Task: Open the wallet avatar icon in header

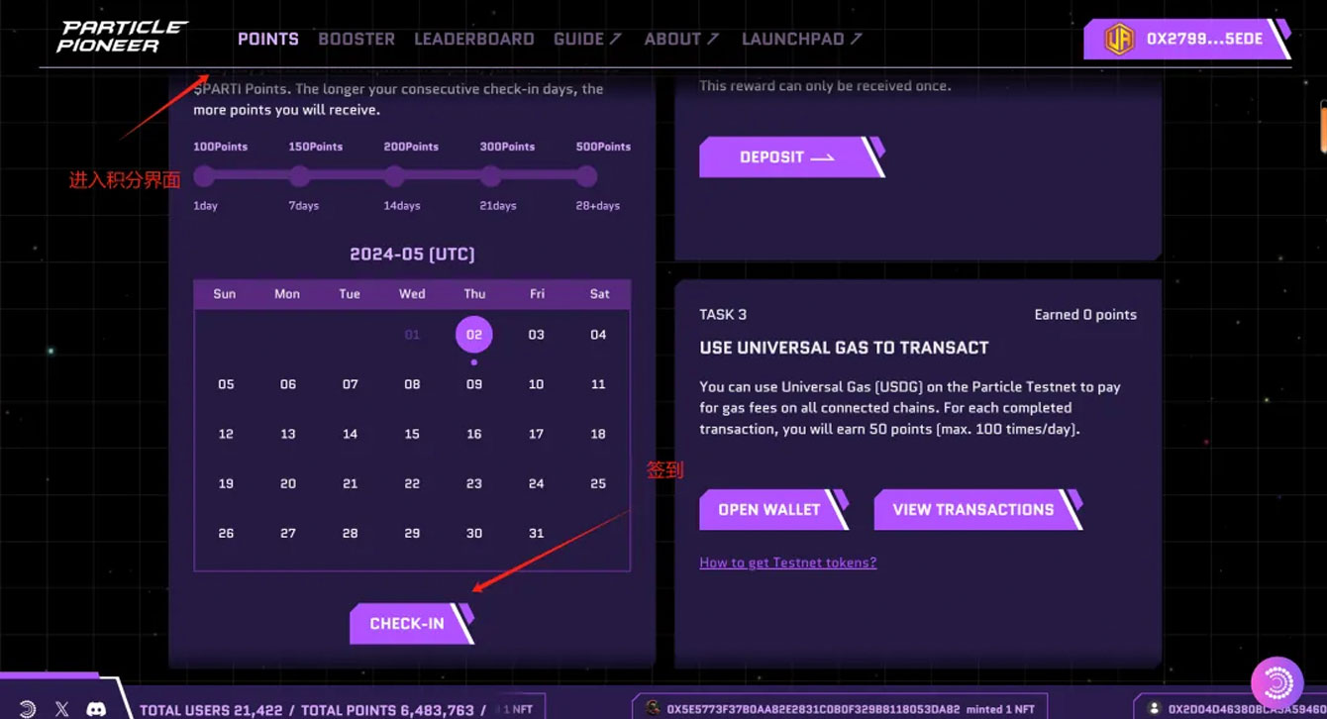Action: 1119,40
